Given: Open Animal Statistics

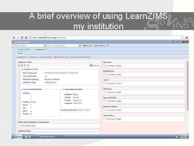Looking at the screenshot, I should (x=46, y=57).
